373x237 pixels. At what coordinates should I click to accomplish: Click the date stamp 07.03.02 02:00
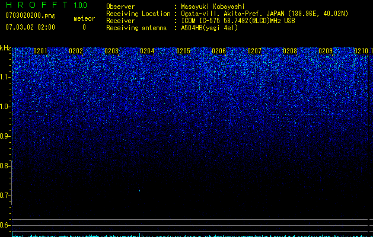pos(30,27)
